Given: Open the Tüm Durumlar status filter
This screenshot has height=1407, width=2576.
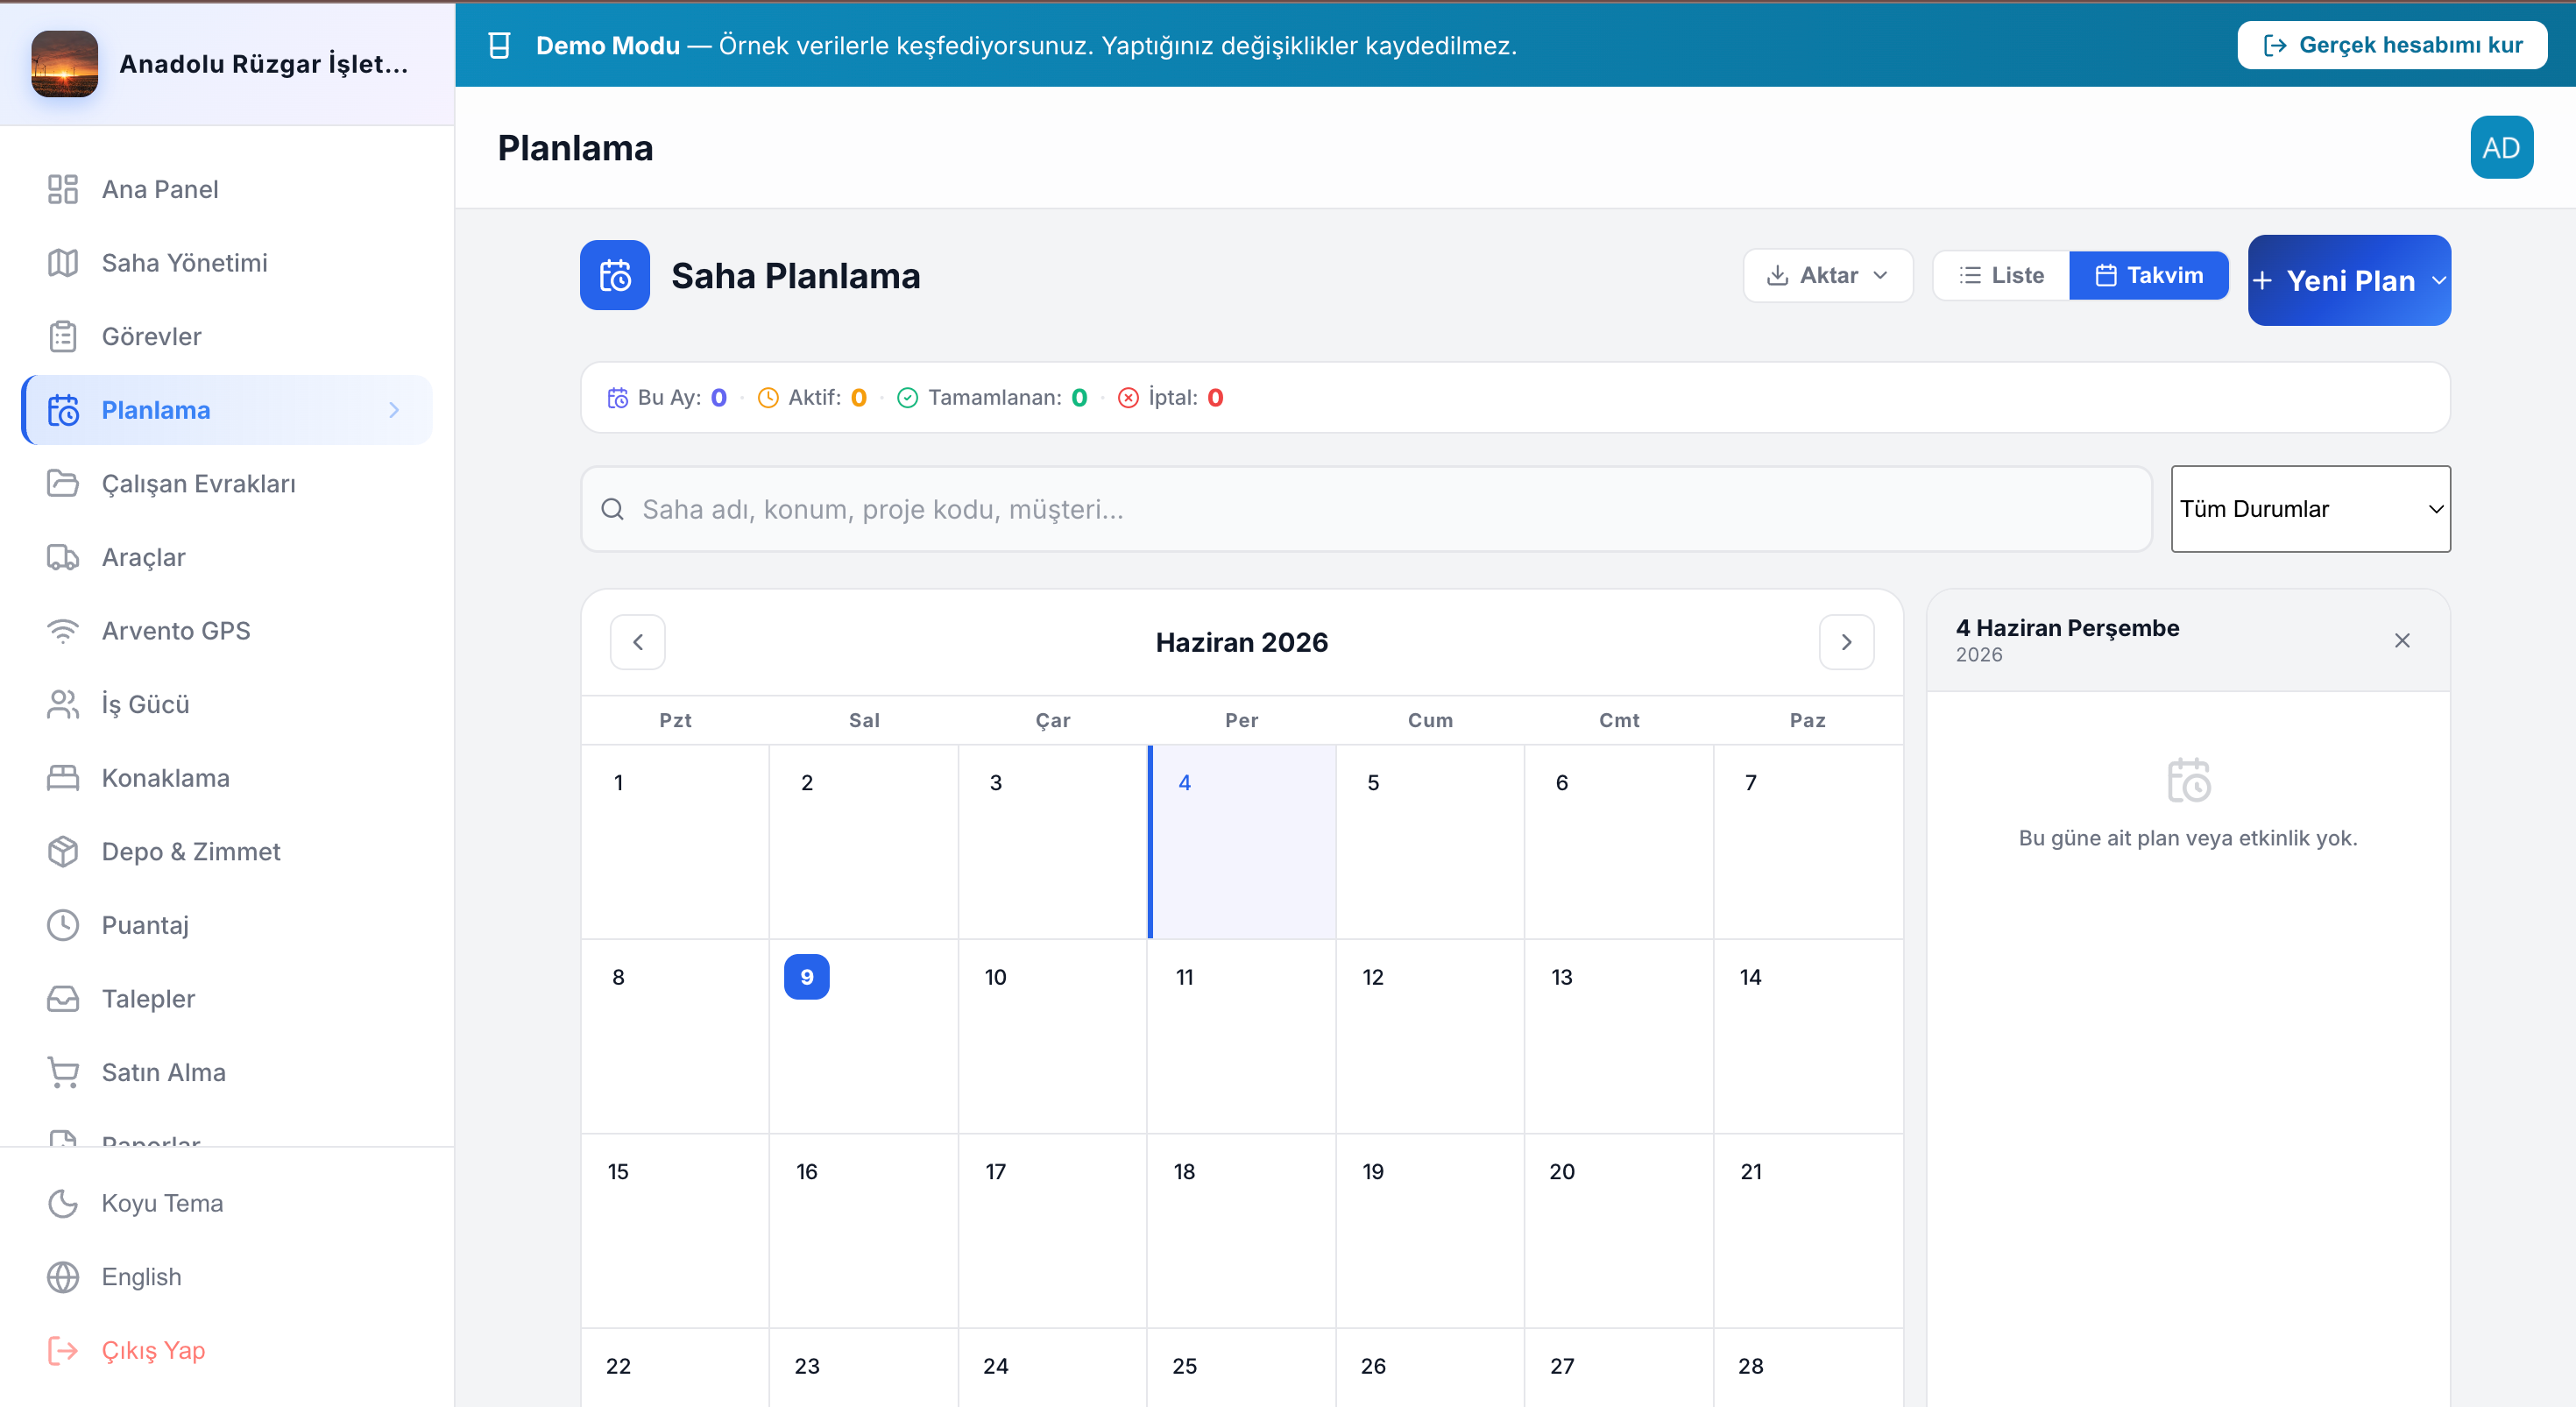Looking at the screenshot, I should (2310, 509).
